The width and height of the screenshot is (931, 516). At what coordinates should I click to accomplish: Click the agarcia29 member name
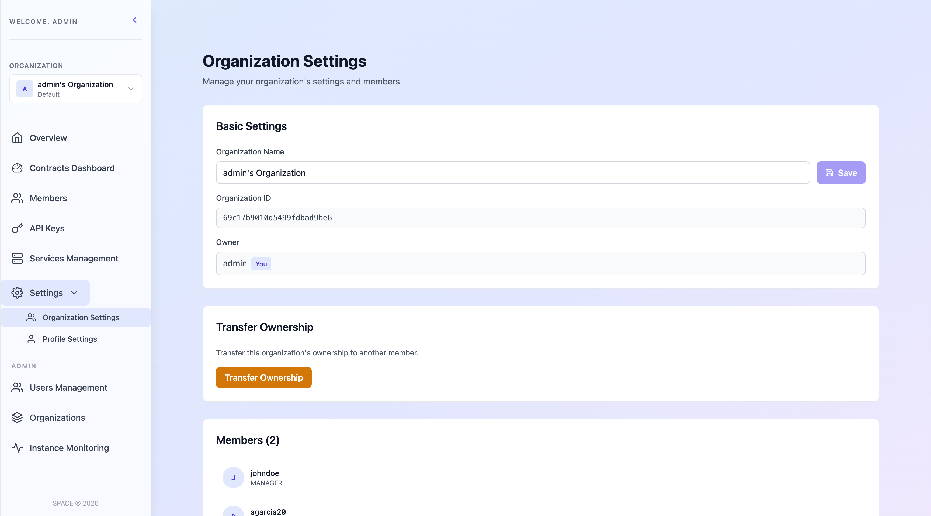[x=268, y=512]
